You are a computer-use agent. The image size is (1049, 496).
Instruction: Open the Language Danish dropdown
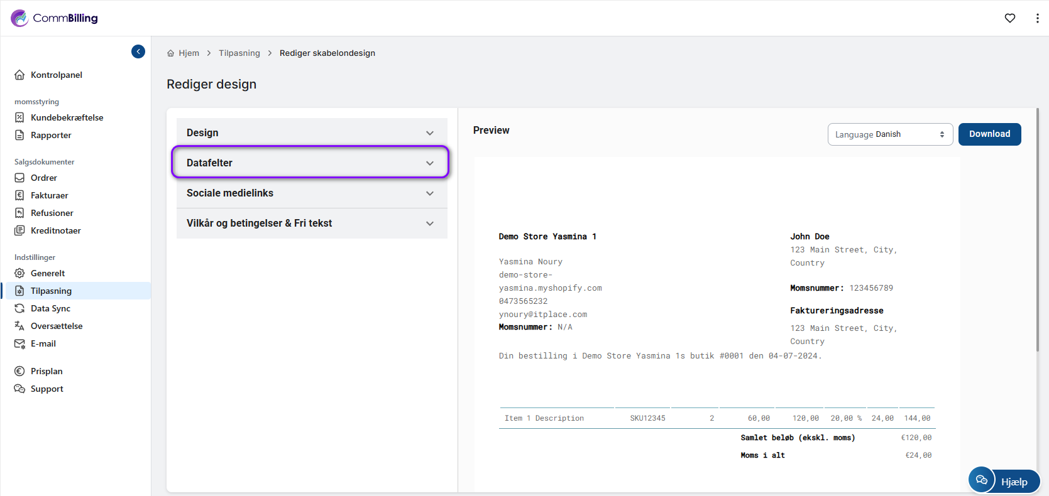click(x=889, y=134)
